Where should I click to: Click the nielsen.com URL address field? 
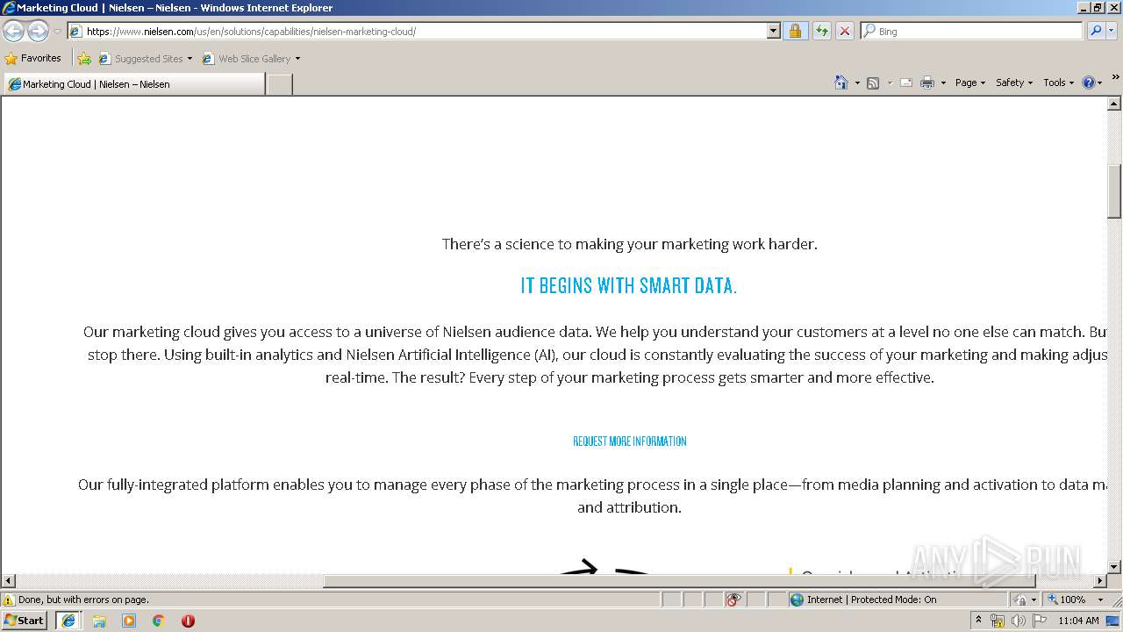click(x=418, y=32)
